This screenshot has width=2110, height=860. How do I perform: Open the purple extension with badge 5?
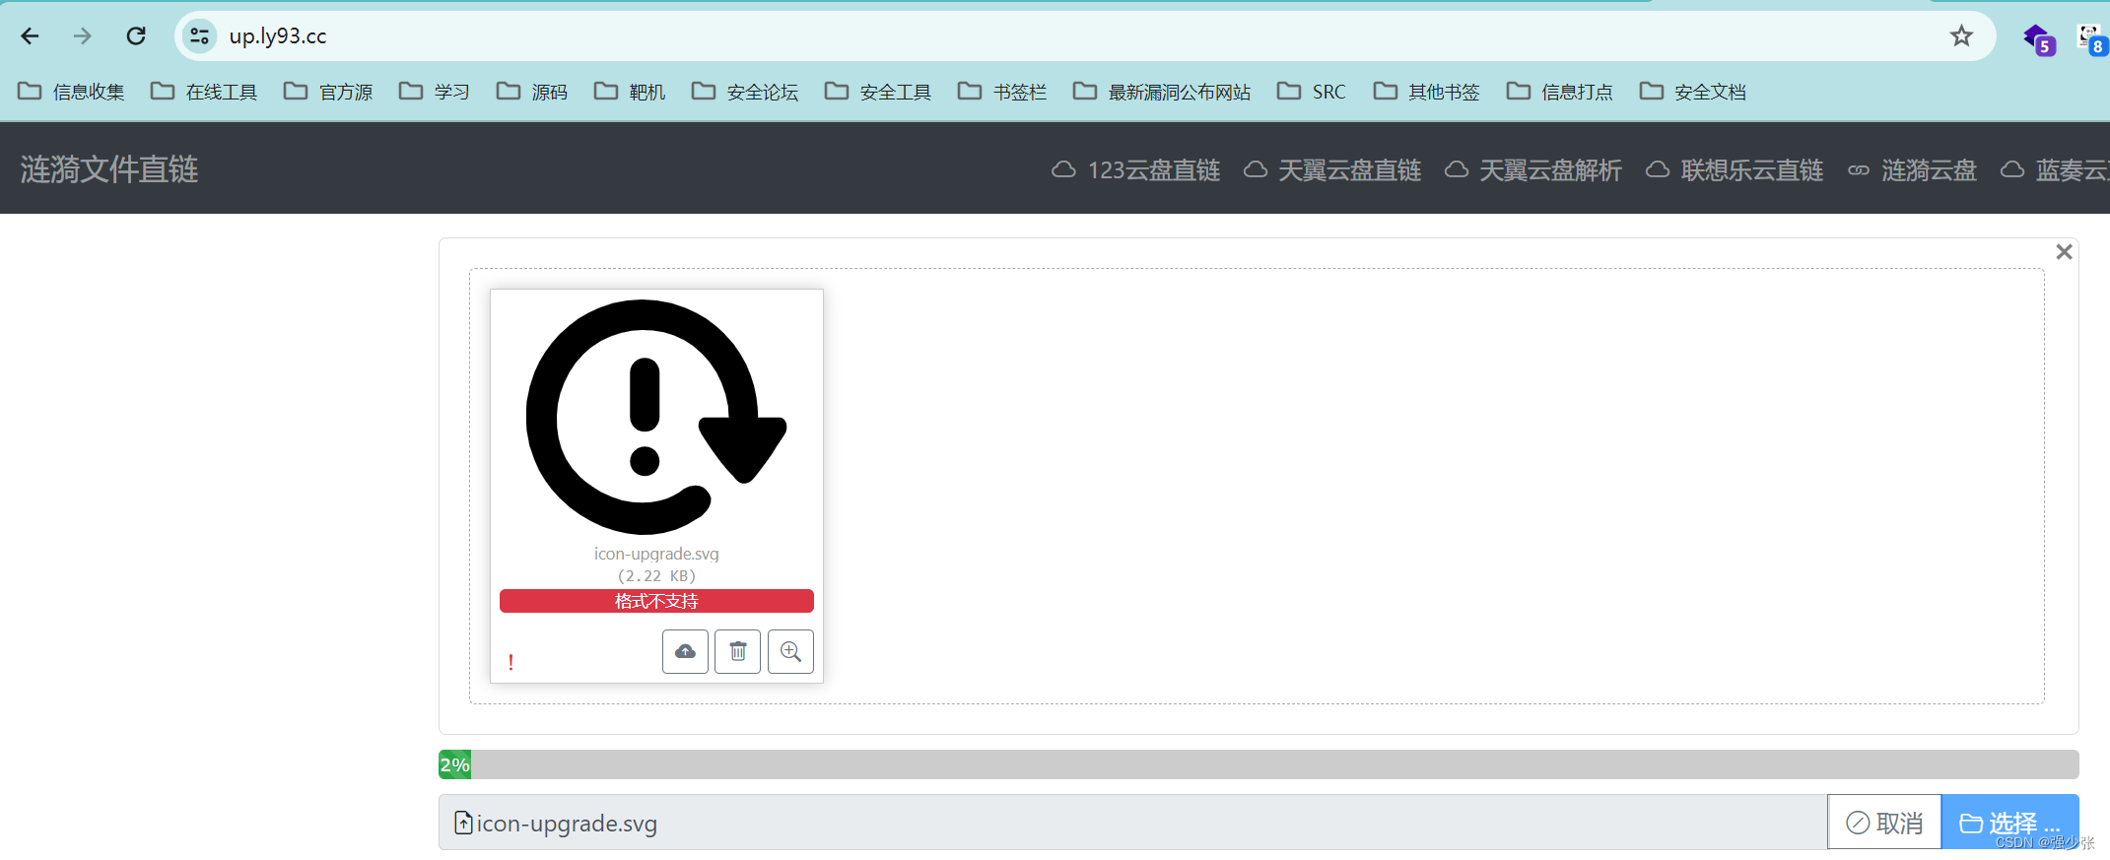pos(2037,38)
